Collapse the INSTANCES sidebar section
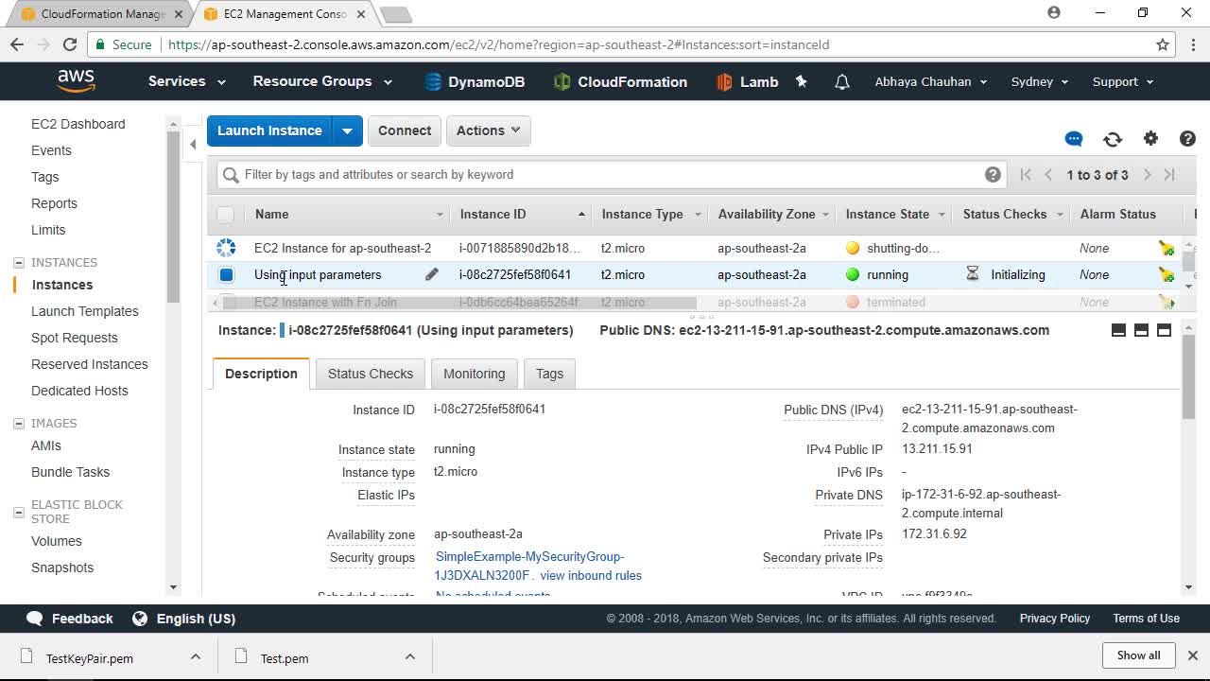1210x681 pixels. pyautogui.click(x=18, y=263)
